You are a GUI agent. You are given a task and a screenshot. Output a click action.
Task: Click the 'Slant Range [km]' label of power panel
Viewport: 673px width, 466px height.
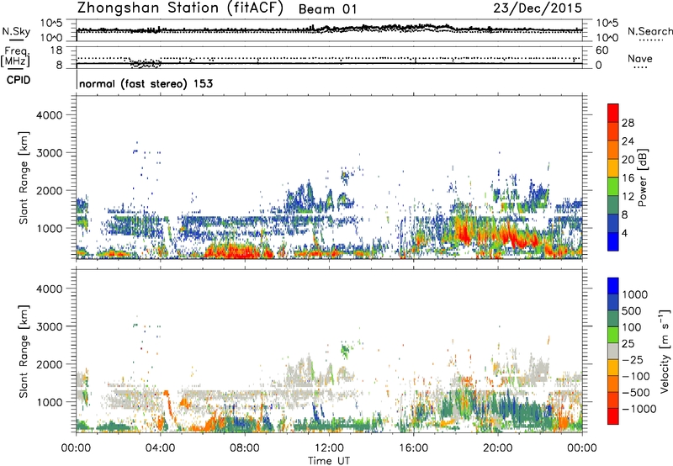coord(24,177)
